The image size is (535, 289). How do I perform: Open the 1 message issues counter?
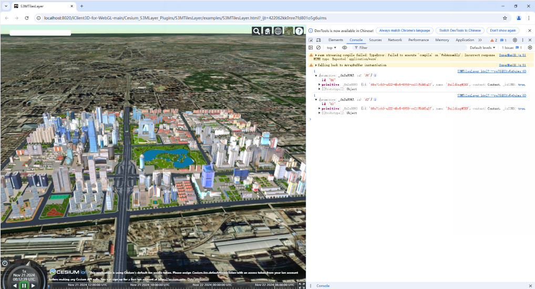point(503,40)
